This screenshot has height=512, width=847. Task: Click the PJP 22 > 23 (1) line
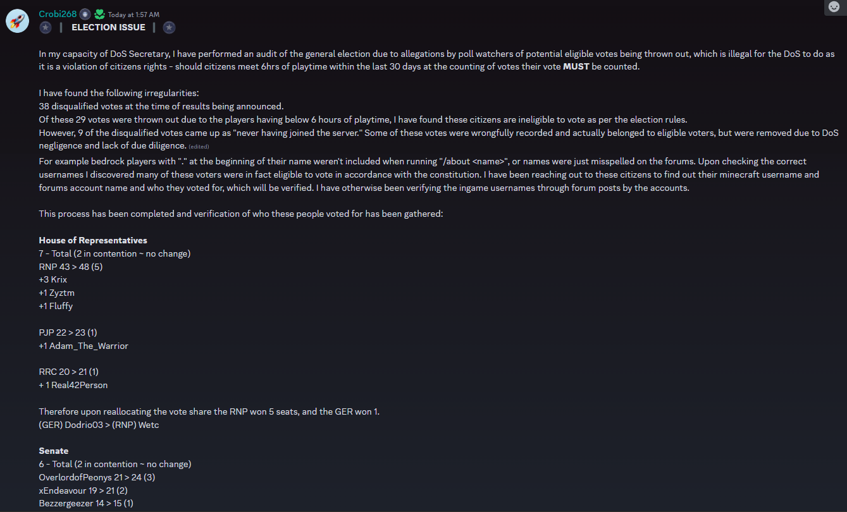pyautogui.click(x=68, y=332)
